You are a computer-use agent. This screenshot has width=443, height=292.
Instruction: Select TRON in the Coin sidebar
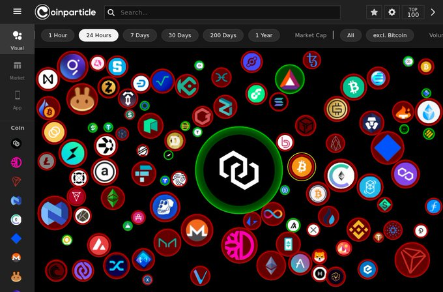[16, 181]
